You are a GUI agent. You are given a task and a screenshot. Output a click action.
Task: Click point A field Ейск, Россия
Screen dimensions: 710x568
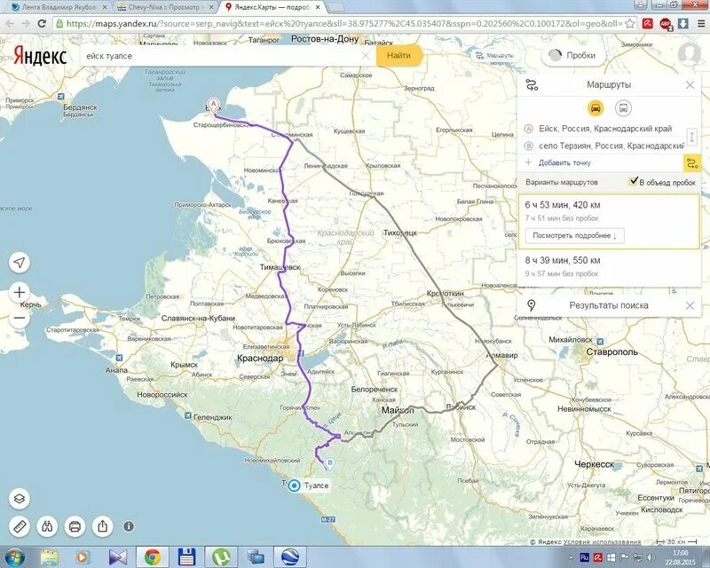[605, 129]
